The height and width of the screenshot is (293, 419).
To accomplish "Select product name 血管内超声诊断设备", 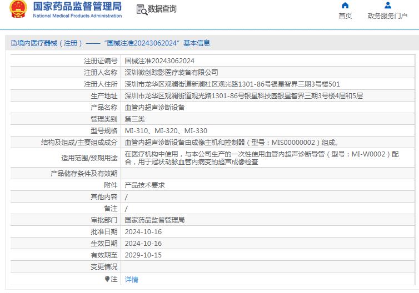I will [x=154, y=108].
